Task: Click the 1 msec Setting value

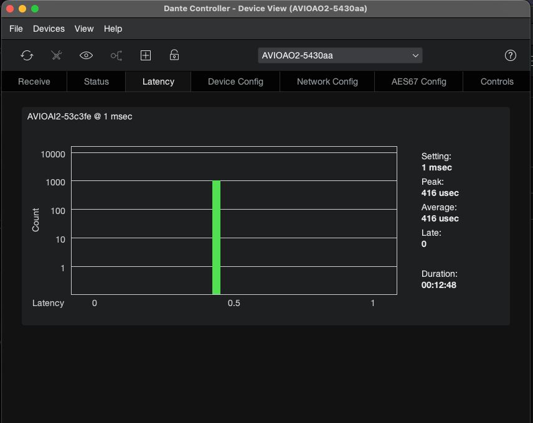Action: [436, 167]
